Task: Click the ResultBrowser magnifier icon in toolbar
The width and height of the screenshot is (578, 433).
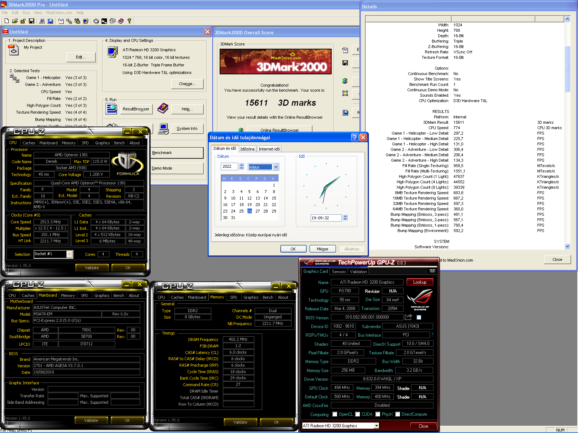Action: tap(50, 21)
